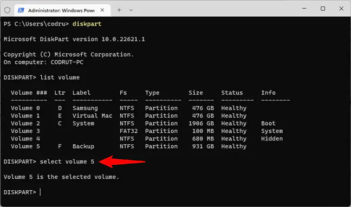Minimize the terminal window
This screenshot has height=207, width=351.
click(x=304, y=9)
